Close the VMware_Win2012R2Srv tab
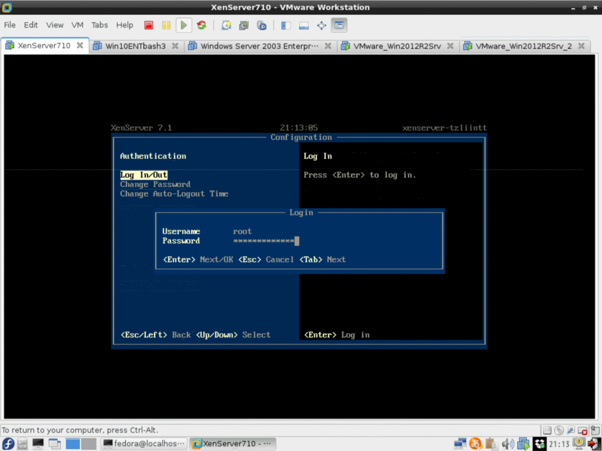602x451 pixels. 450,46
